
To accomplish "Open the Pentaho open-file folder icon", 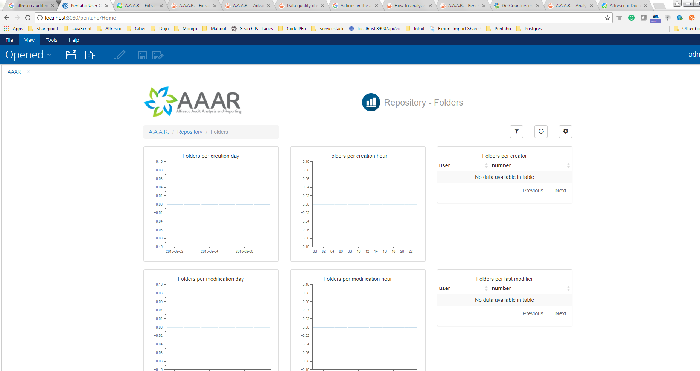I will coord(71,55).
